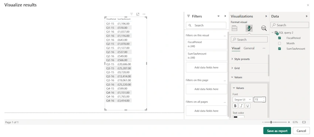
Task: Click the Visualizations pane scrollbar
Action: pos(269,65)
